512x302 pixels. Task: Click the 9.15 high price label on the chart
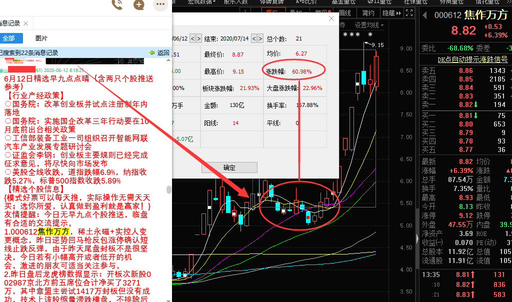378,45
